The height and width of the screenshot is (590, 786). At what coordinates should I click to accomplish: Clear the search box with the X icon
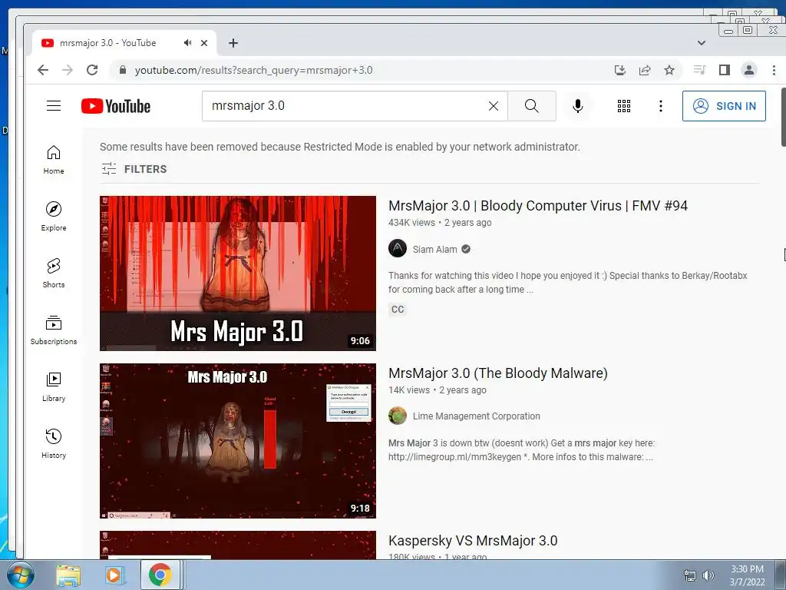[x=494, y=106]
